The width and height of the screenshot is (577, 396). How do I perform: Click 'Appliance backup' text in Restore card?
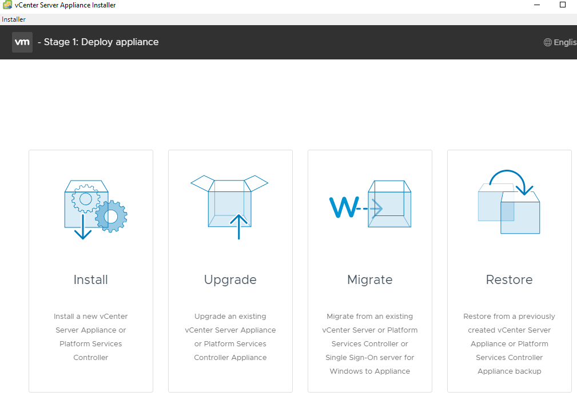(x=510, y=371)
